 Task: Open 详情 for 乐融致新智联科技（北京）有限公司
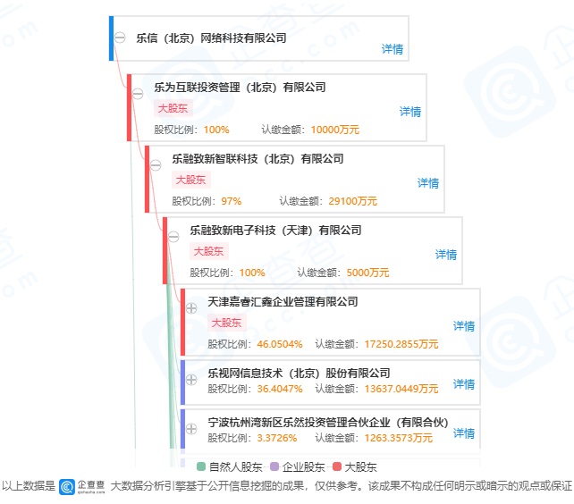tap(428, 183)
